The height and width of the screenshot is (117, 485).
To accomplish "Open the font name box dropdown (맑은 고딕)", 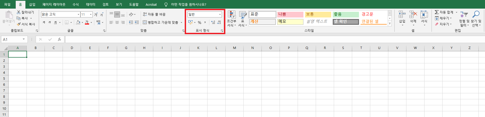I will point(78,14).
